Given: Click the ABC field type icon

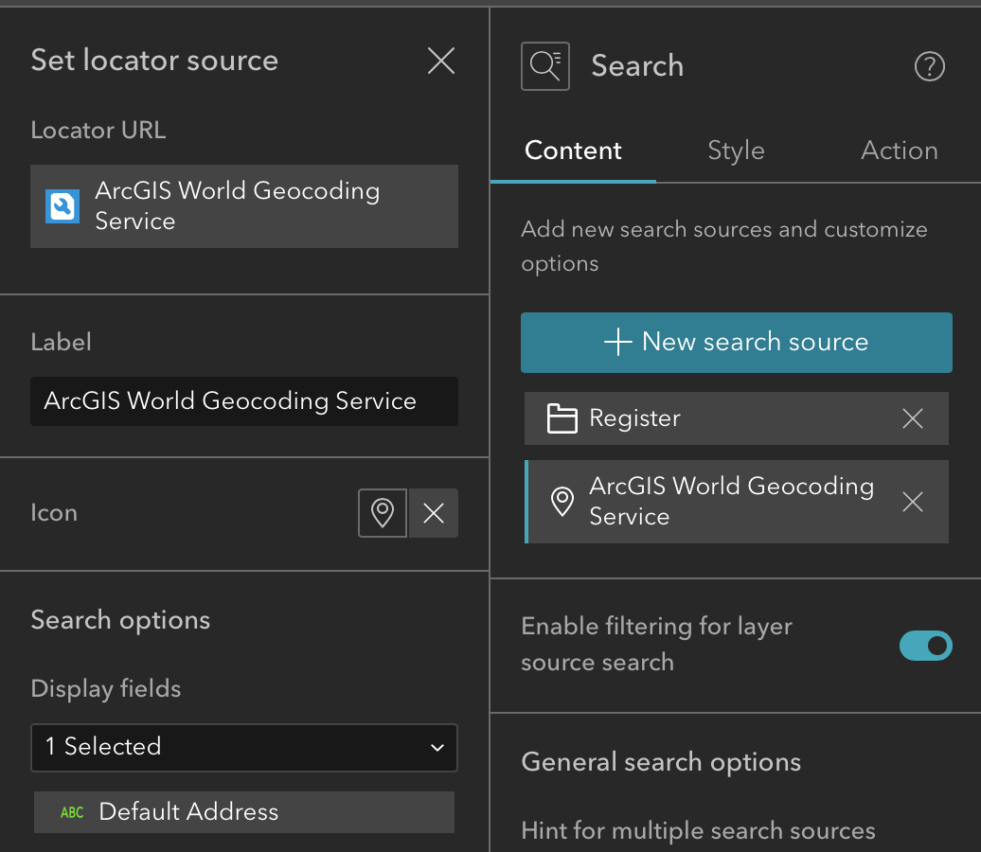Looking at the screenshot, I should (x=72, y=812).
